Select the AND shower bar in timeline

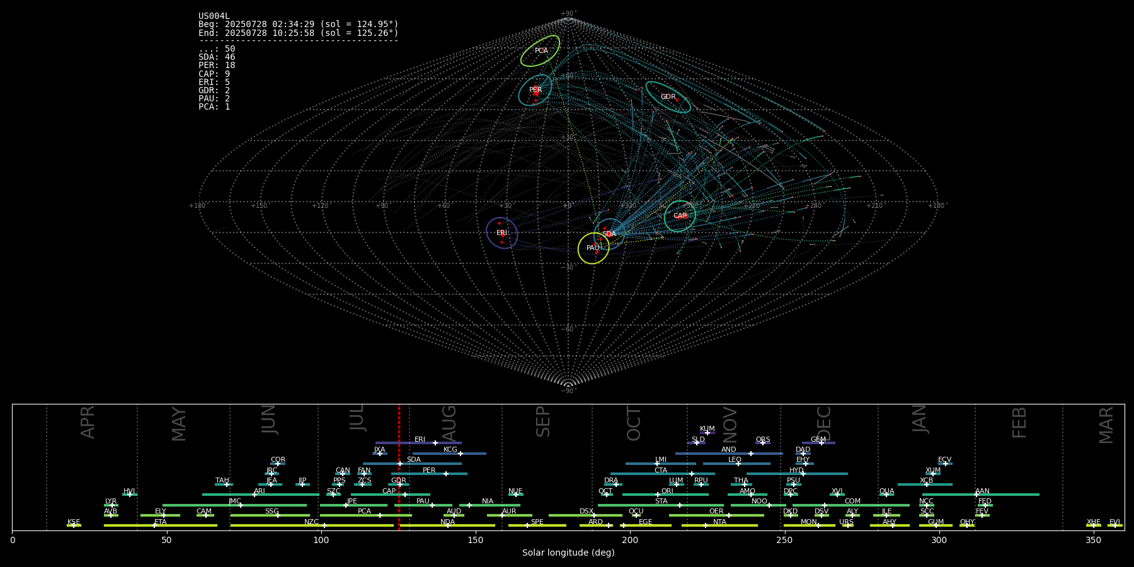click(729, 454)
